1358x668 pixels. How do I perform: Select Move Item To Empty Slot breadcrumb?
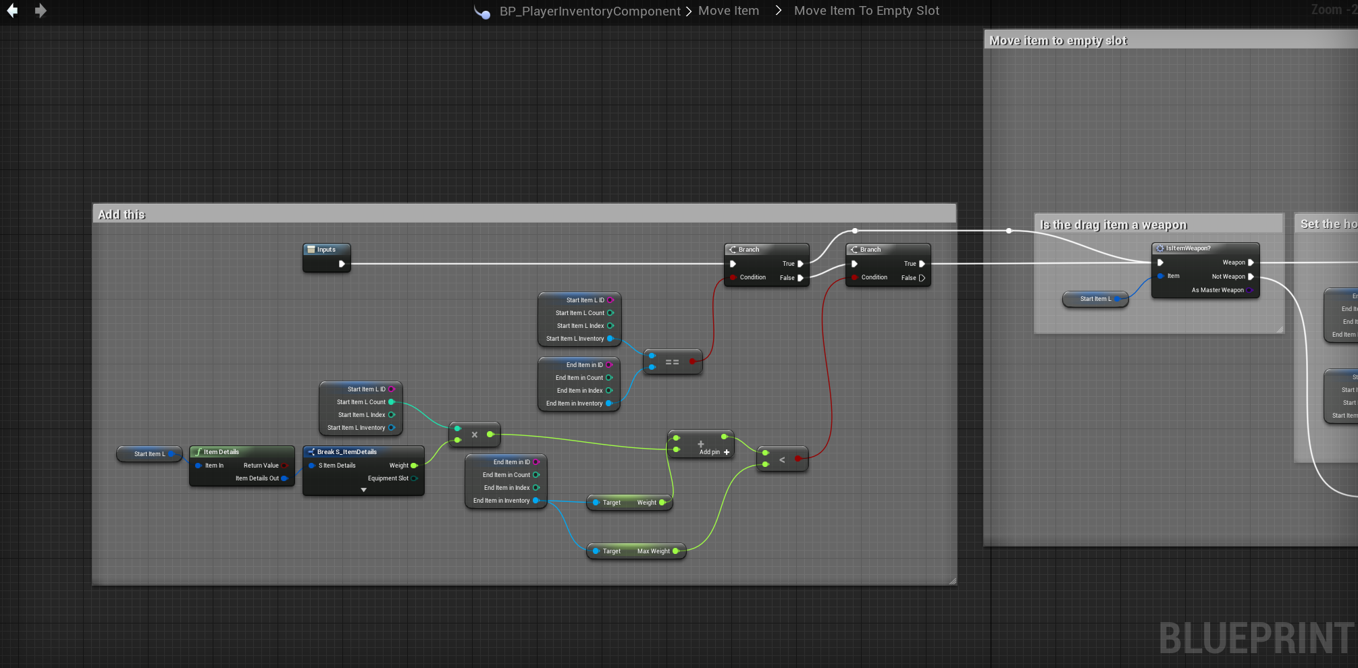(866, 11)
